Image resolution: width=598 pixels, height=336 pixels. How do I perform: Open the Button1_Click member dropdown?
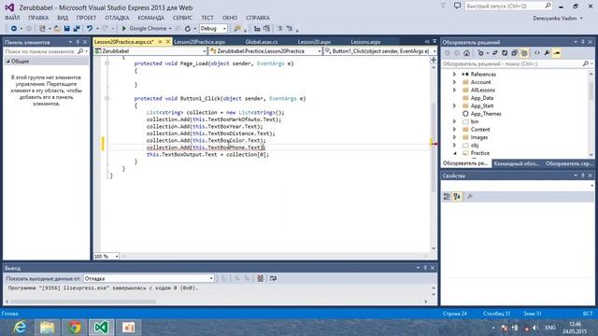(380, 51)
